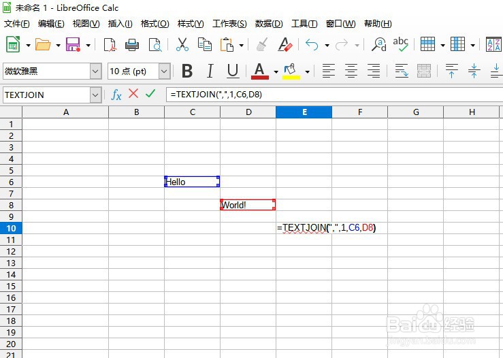Click the Clone Formatting brush icon
The width and height of the screenshot is (503, 358).
263,45
